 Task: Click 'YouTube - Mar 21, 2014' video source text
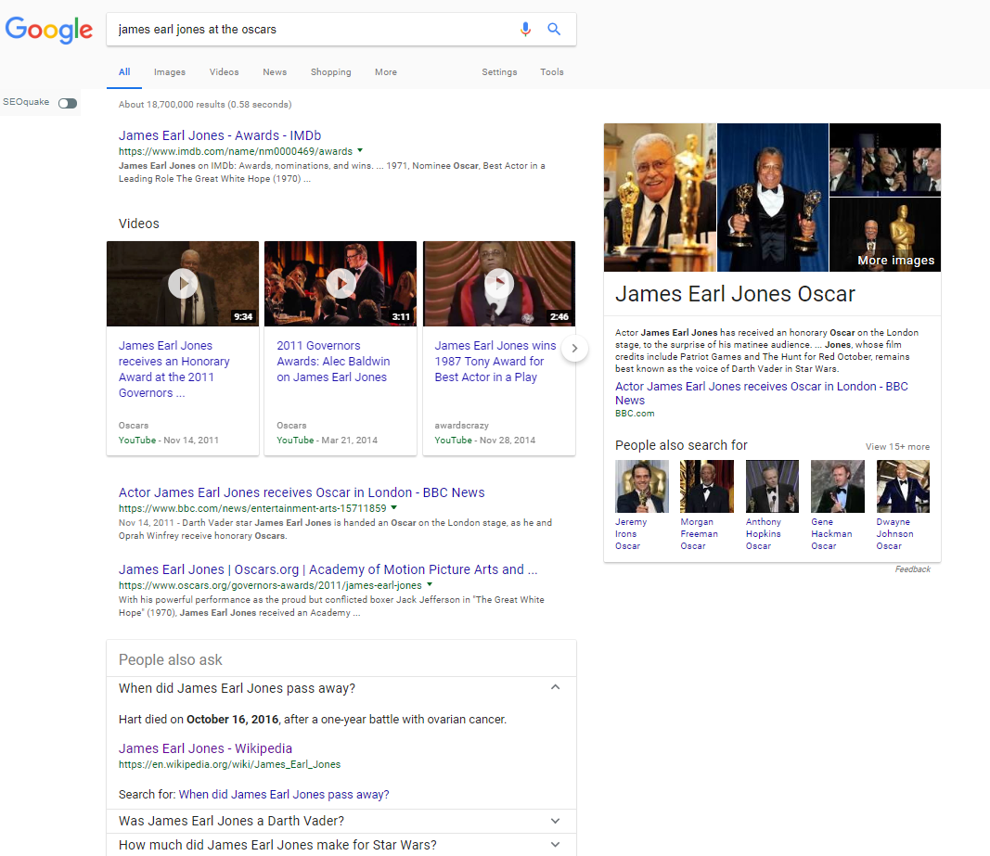(x=327, y=440)
